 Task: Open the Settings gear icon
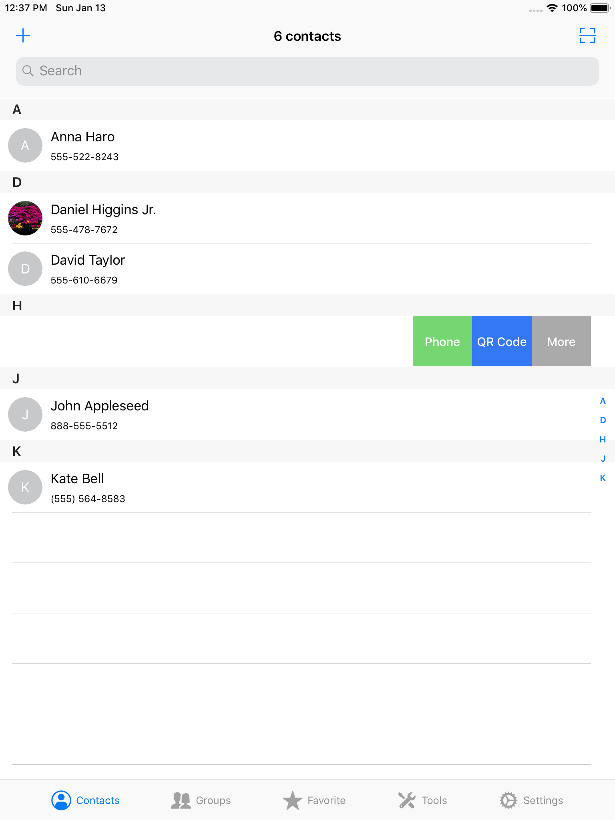pos(508,800)
